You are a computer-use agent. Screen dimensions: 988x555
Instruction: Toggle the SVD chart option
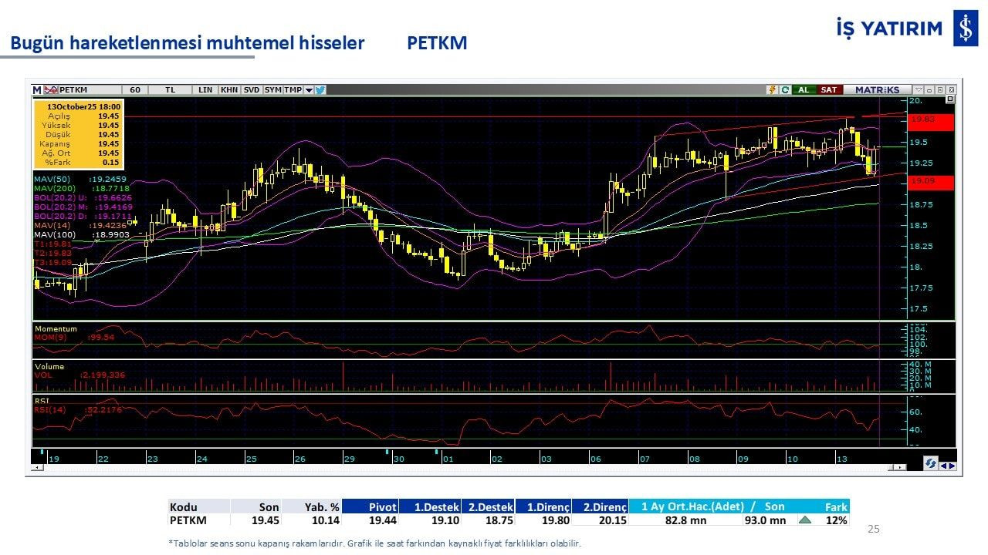252,90
